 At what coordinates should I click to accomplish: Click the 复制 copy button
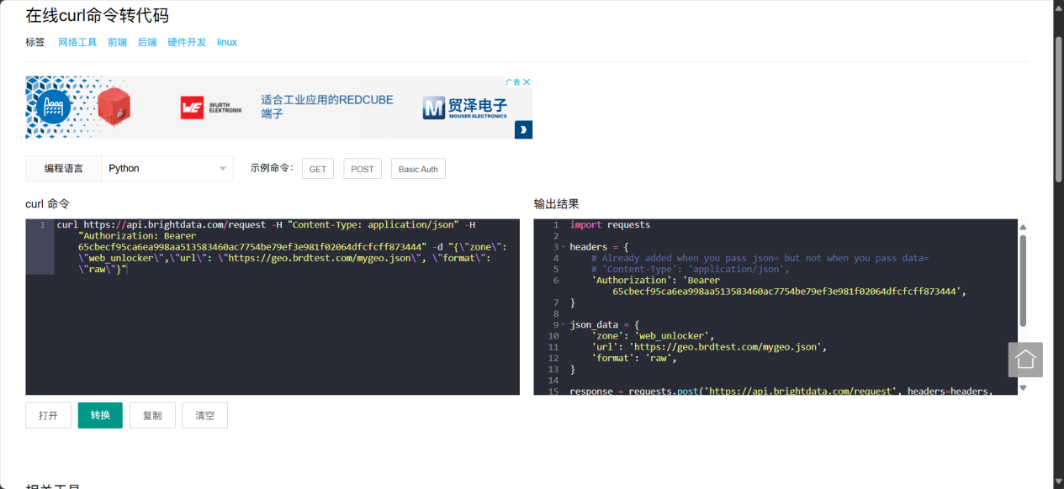(152, 415)
